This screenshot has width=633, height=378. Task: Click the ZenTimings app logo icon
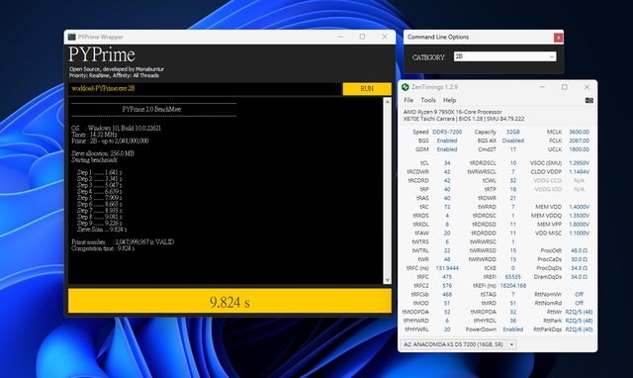[406, 87]
